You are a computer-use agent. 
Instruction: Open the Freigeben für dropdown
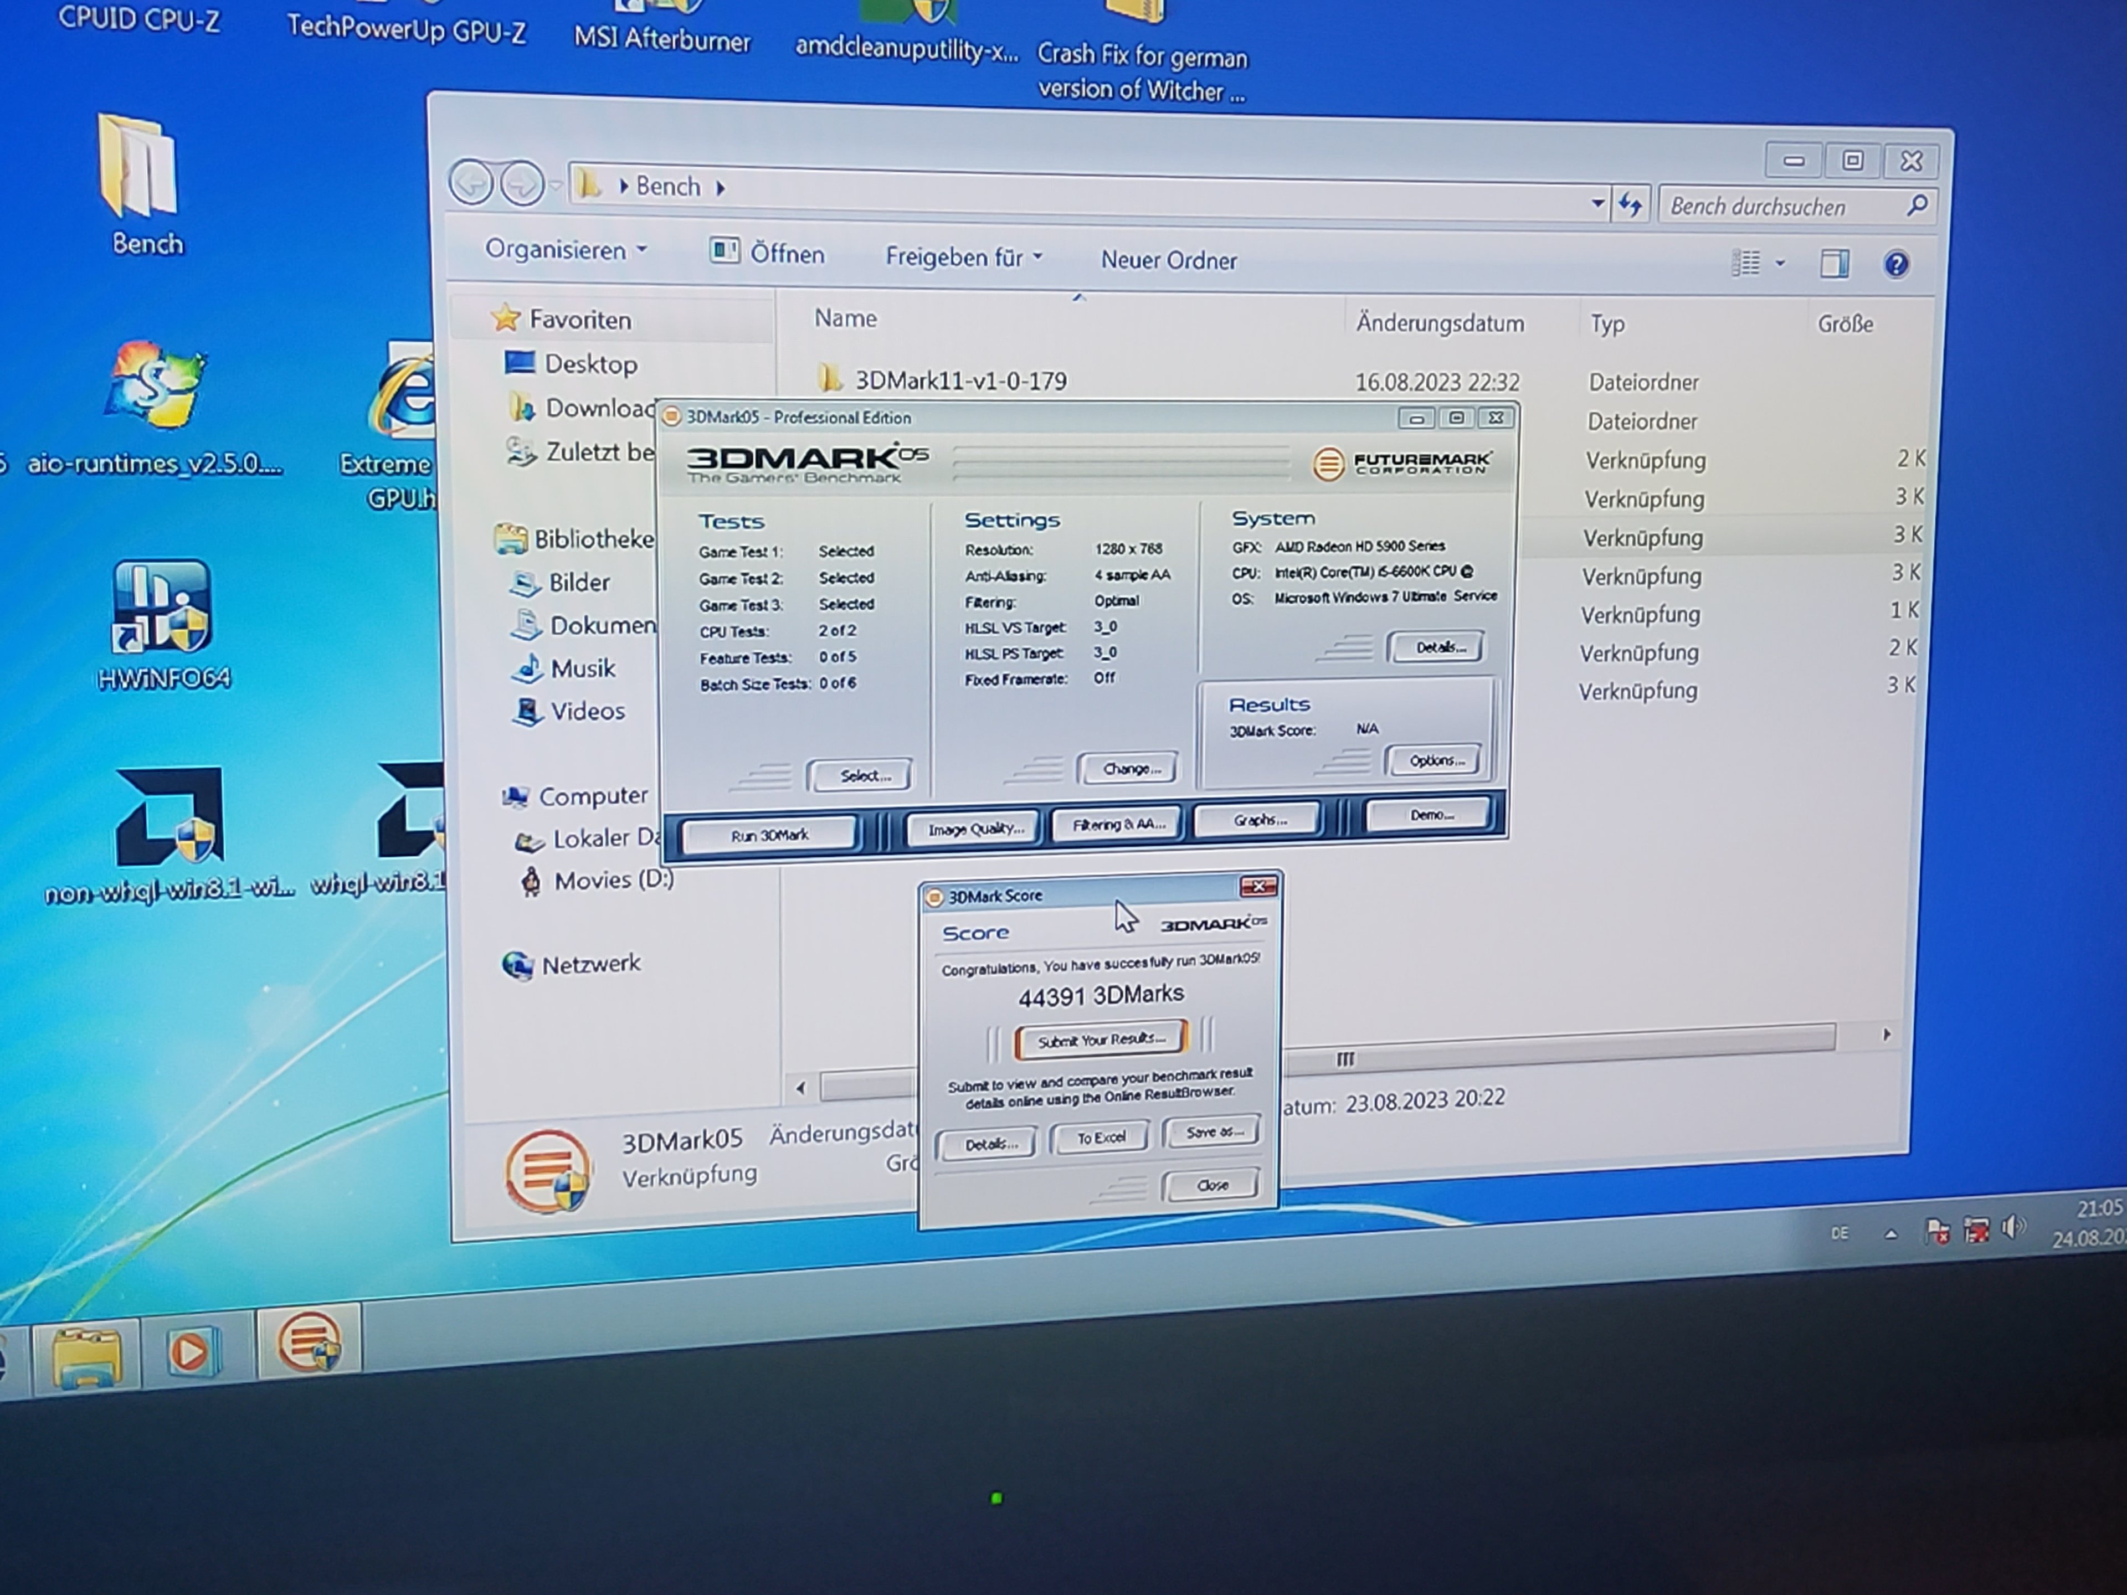coord(963,258)
